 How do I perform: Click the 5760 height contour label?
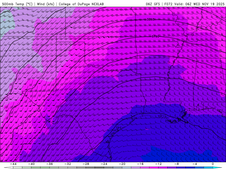point(151,19)
